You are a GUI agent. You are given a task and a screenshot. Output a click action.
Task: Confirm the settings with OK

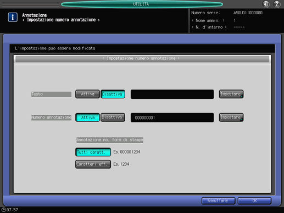click(x=254, y=201)
